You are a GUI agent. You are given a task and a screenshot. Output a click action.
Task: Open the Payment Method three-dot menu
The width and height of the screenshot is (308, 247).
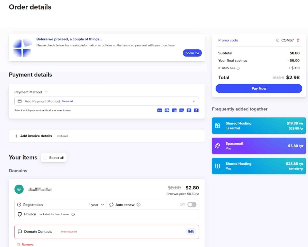point(46,92)
